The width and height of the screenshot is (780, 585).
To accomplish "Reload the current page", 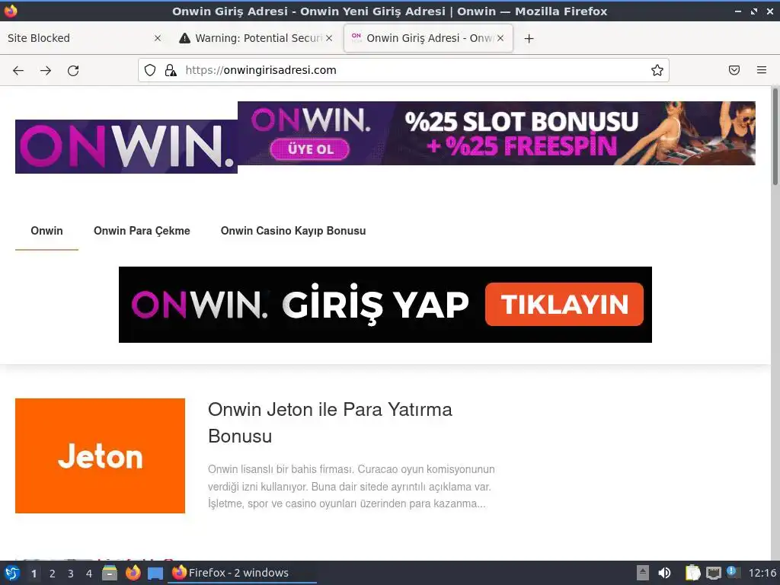I will (73, 71).
